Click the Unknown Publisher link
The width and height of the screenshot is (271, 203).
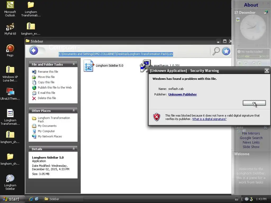point(183,94)
